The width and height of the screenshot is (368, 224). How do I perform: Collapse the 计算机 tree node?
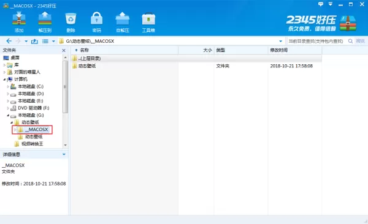coord(4,80)
